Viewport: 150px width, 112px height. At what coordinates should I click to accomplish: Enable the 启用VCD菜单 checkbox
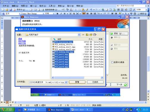click(112, 62)
